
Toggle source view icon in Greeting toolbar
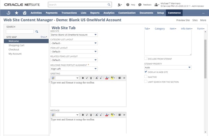(53, 78)
